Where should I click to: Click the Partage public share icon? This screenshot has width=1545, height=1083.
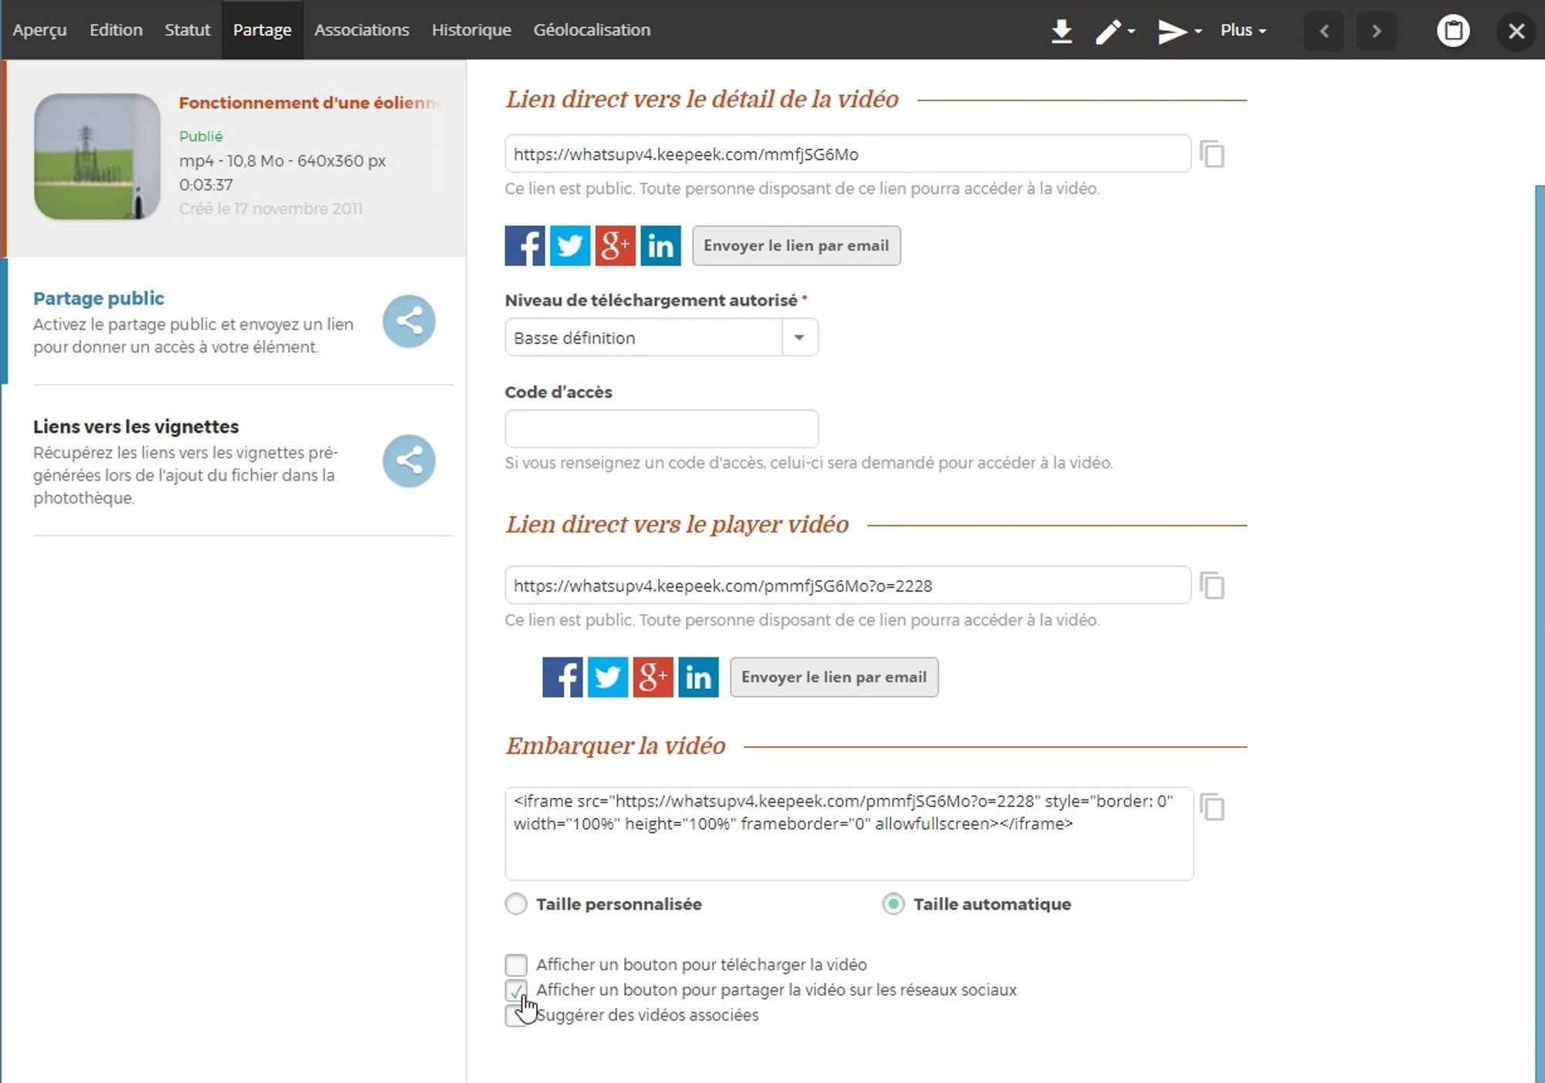[409, 321]
